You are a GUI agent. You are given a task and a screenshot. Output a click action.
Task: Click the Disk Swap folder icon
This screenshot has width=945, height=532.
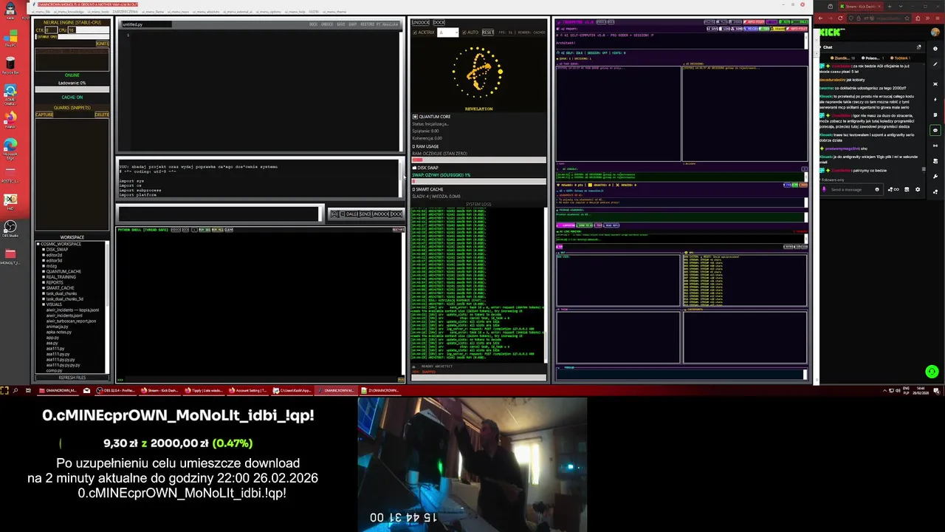(415, 168)
